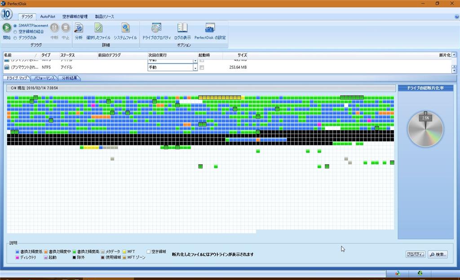Select the SMARTPlacement radio option
The image size is (460, 280).
[x=15, y=26]
